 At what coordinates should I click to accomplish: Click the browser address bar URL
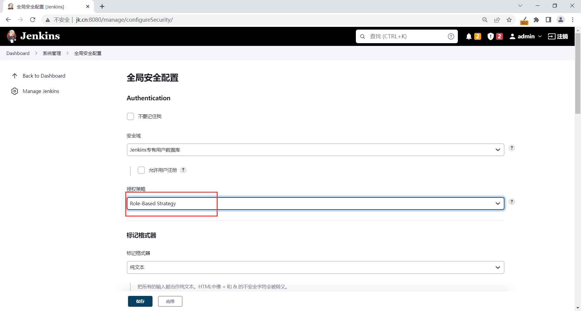(124, 20)
